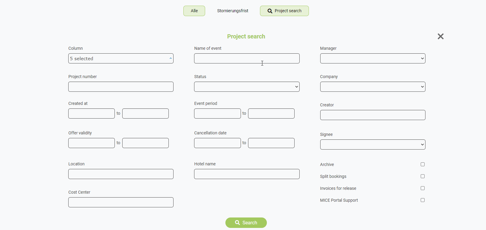Screen dimensions: 486x230
Task: Focus the Hotel name input
Action: coord(247,174)
